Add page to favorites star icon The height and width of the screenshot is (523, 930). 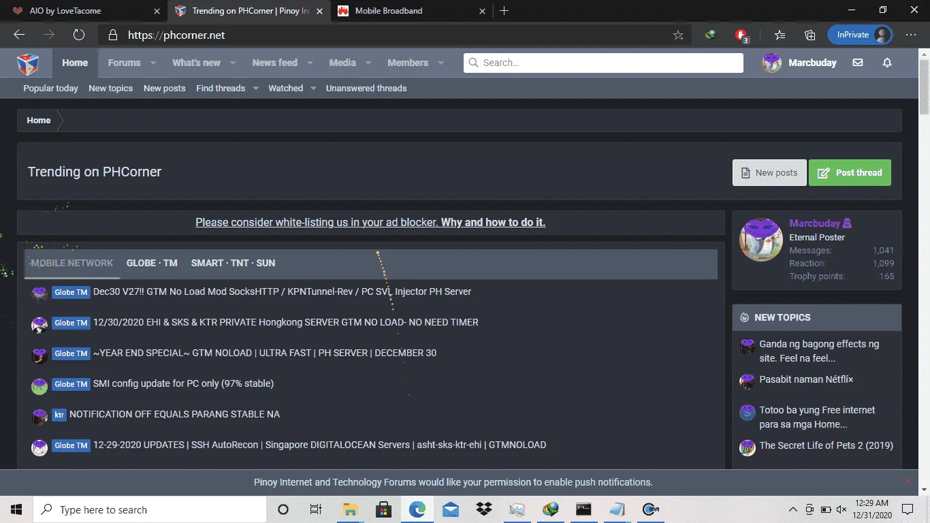click(678, 35)
